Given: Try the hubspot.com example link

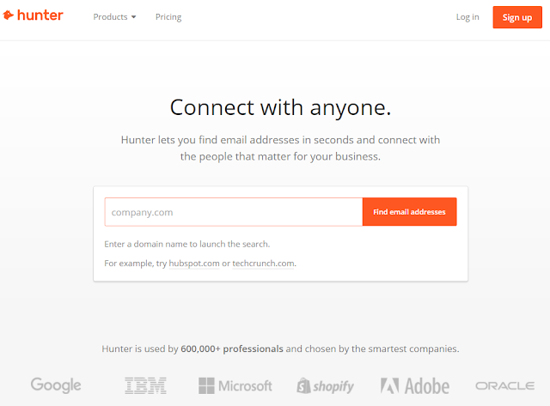Looking at the screenshot, I should [194, 264].
